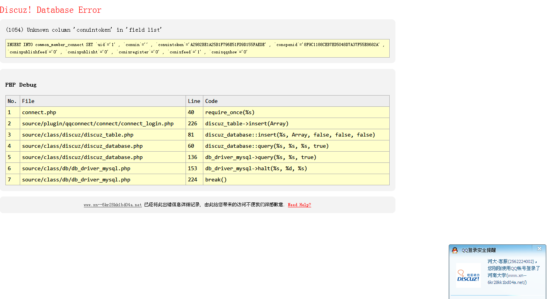Click the red Need Help? link

point(299,205)
